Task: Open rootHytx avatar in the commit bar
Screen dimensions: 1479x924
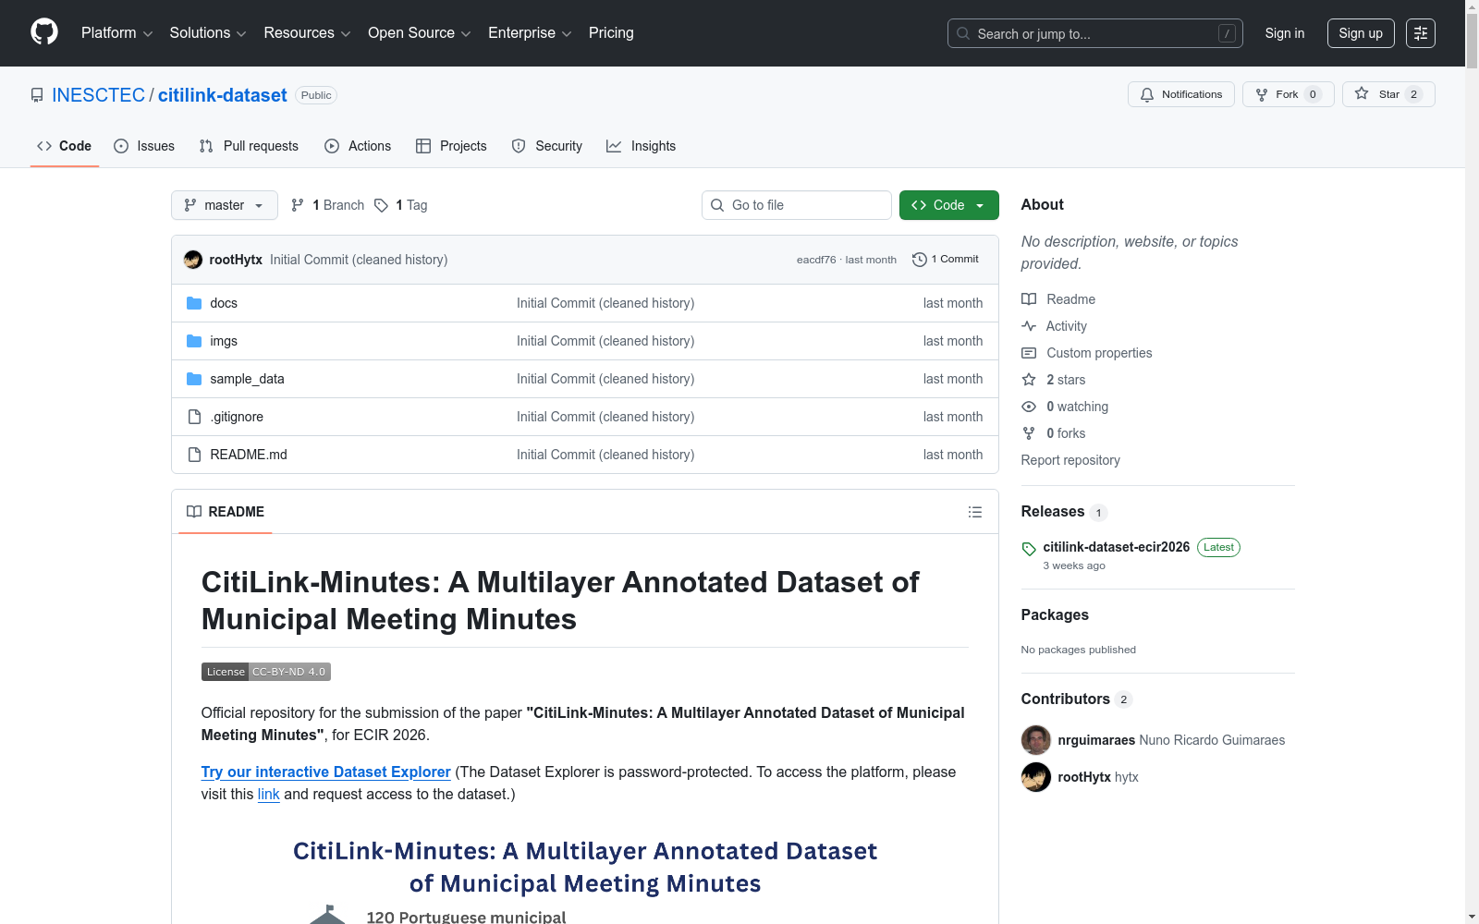Action: pyautogui.click(x=193, y=260)
